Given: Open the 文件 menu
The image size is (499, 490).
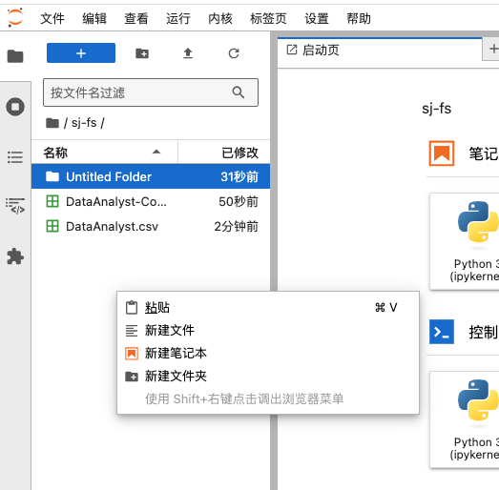Looking at the screenshot, I should tap(52, 18).
